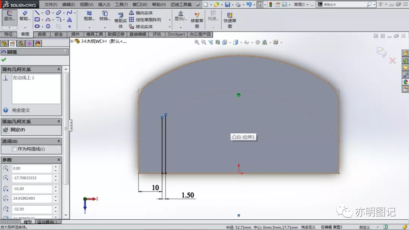Select the Arc sketch tool
Image resolution: width=409 pixels, height=230 pixels.
click(x=48, y=20)
